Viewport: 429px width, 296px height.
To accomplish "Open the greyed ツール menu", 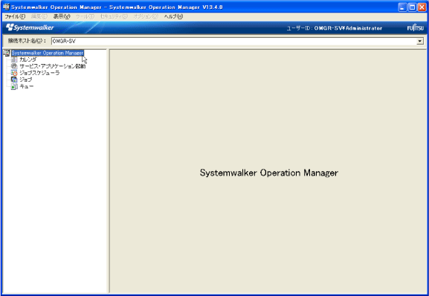I will (x=85, y=16).
